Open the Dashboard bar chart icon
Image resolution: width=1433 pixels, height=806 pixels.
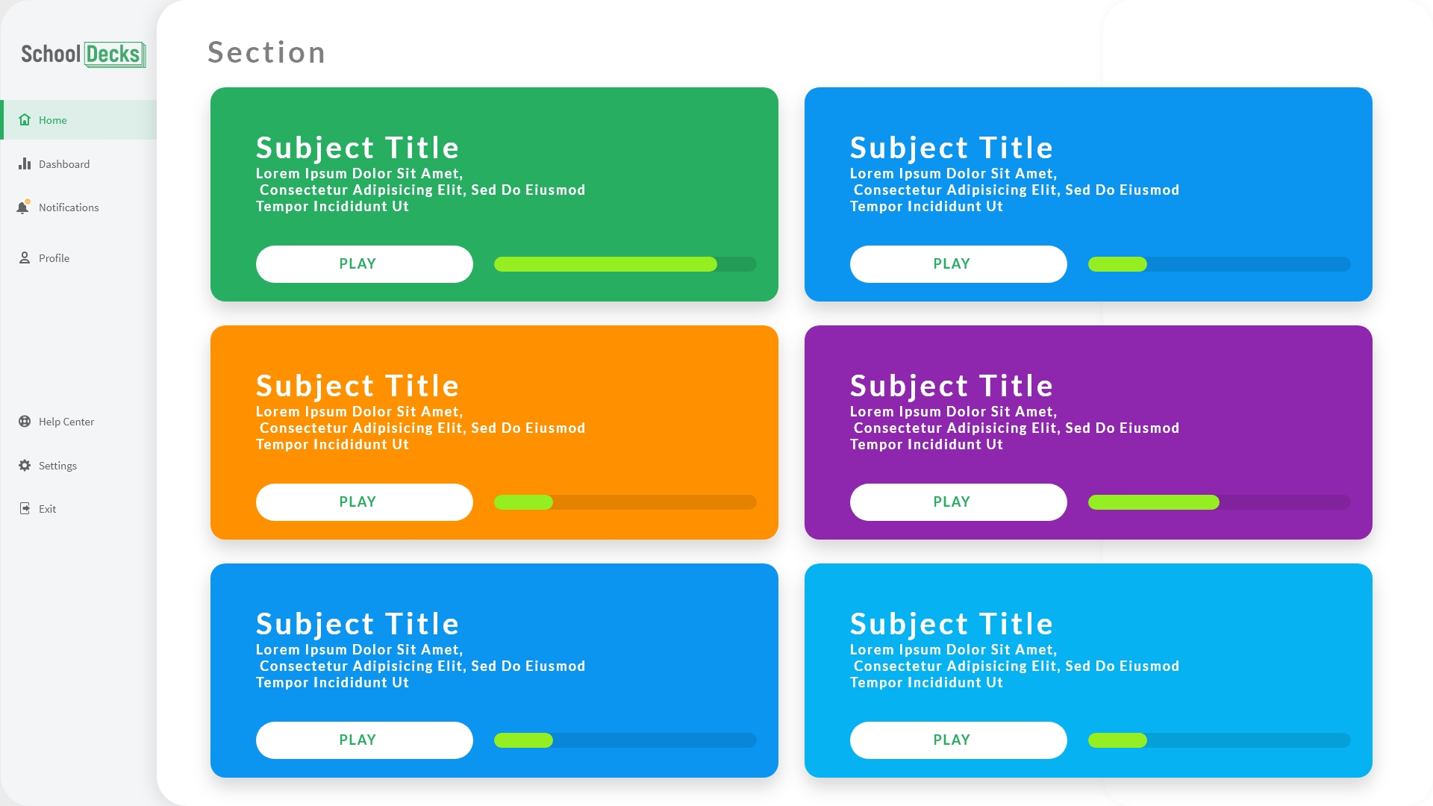click(23, 163)
